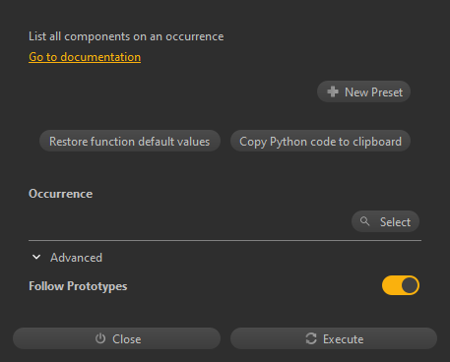Click the Close label at the bottom
Viewport: 450px width, 362px height.
(127, 339)
